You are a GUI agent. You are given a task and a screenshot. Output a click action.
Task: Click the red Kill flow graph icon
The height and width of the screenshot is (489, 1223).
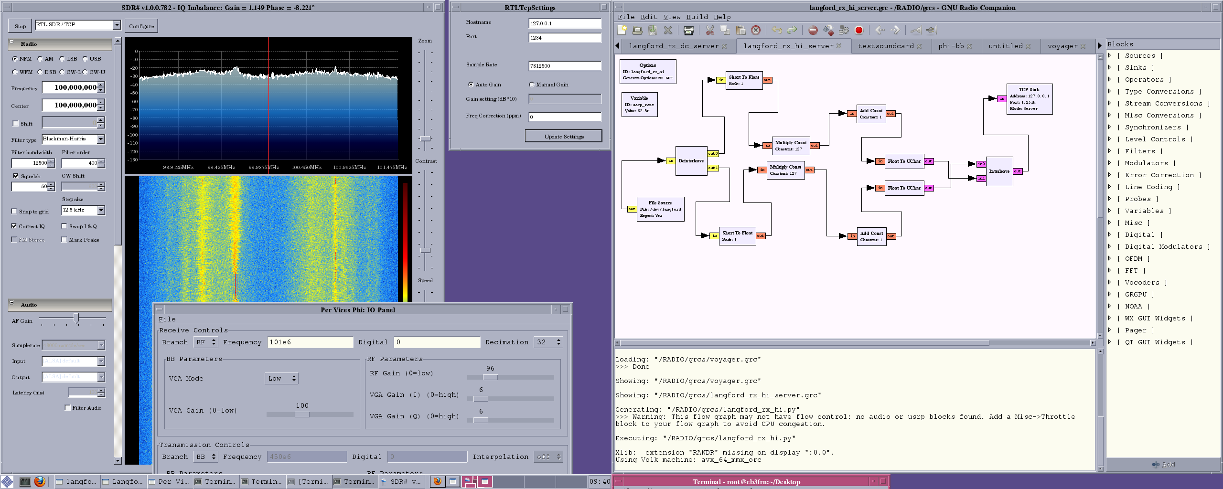coord(858,30)
